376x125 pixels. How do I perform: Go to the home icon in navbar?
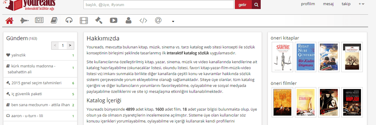(x=9, y=20)
